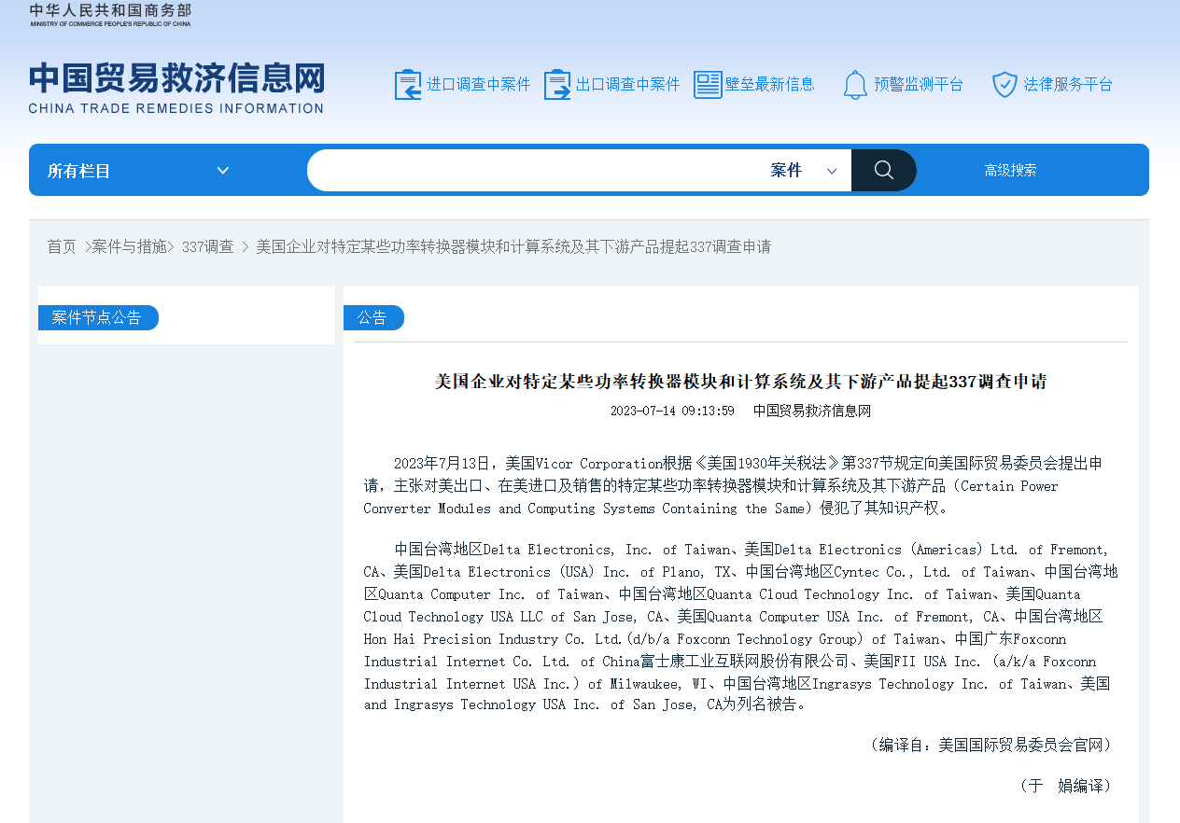Click the bold article headline about 337调查申请
The height and width of the screenshot is (823, 1180).
point(740,382)
